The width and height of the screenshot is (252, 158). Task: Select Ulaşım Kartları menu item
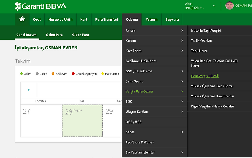(154, 112)
